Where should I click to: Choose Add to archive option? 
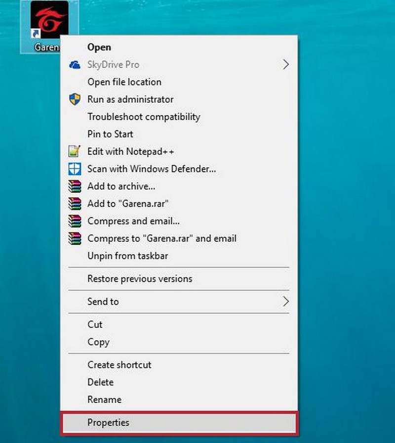(x=179, y=186)
